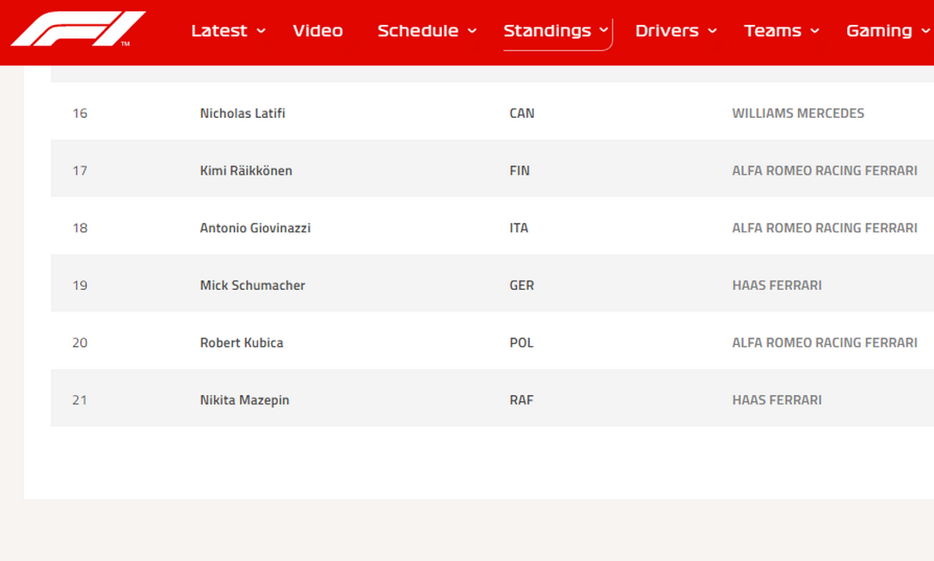
Task: Open Mick Schumacher driver page
Action: coord(252,285)
